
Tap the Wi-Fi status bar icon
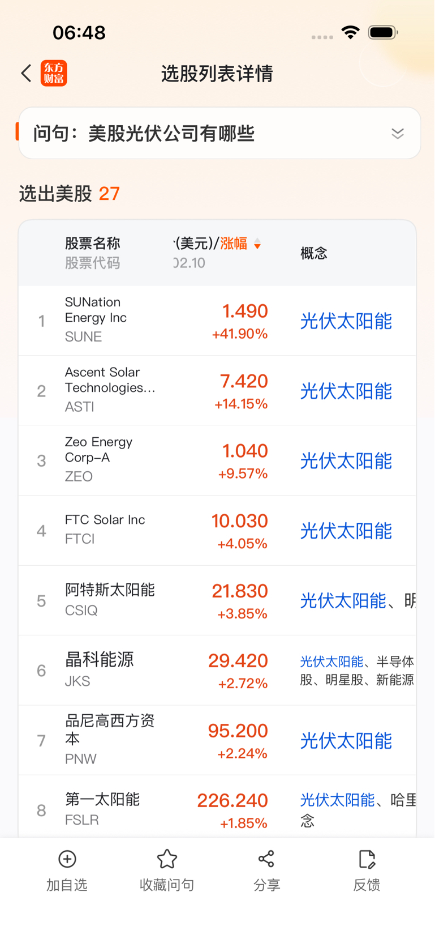pos(351,32)
